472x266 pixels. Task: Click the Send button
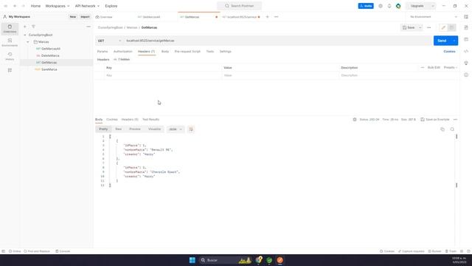point(442,41)
